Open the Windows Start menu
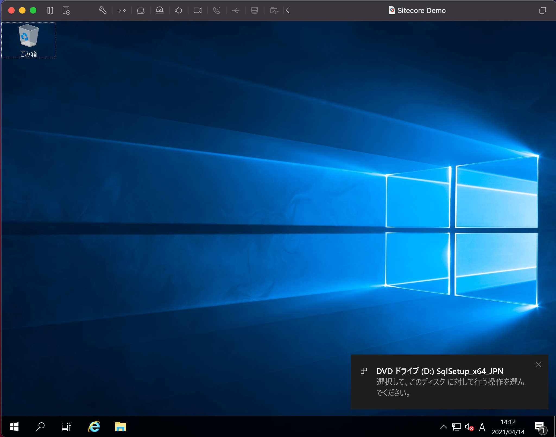Screen dimensions: 556x437 tap(14, 427)
